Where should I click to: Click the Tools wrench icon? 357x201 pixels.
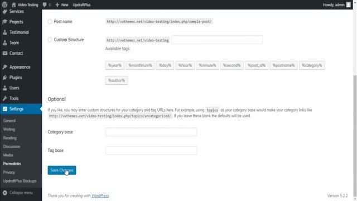(x=5, y=98)
